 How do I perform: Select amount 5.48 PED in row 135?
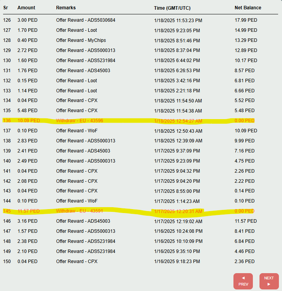28,111
